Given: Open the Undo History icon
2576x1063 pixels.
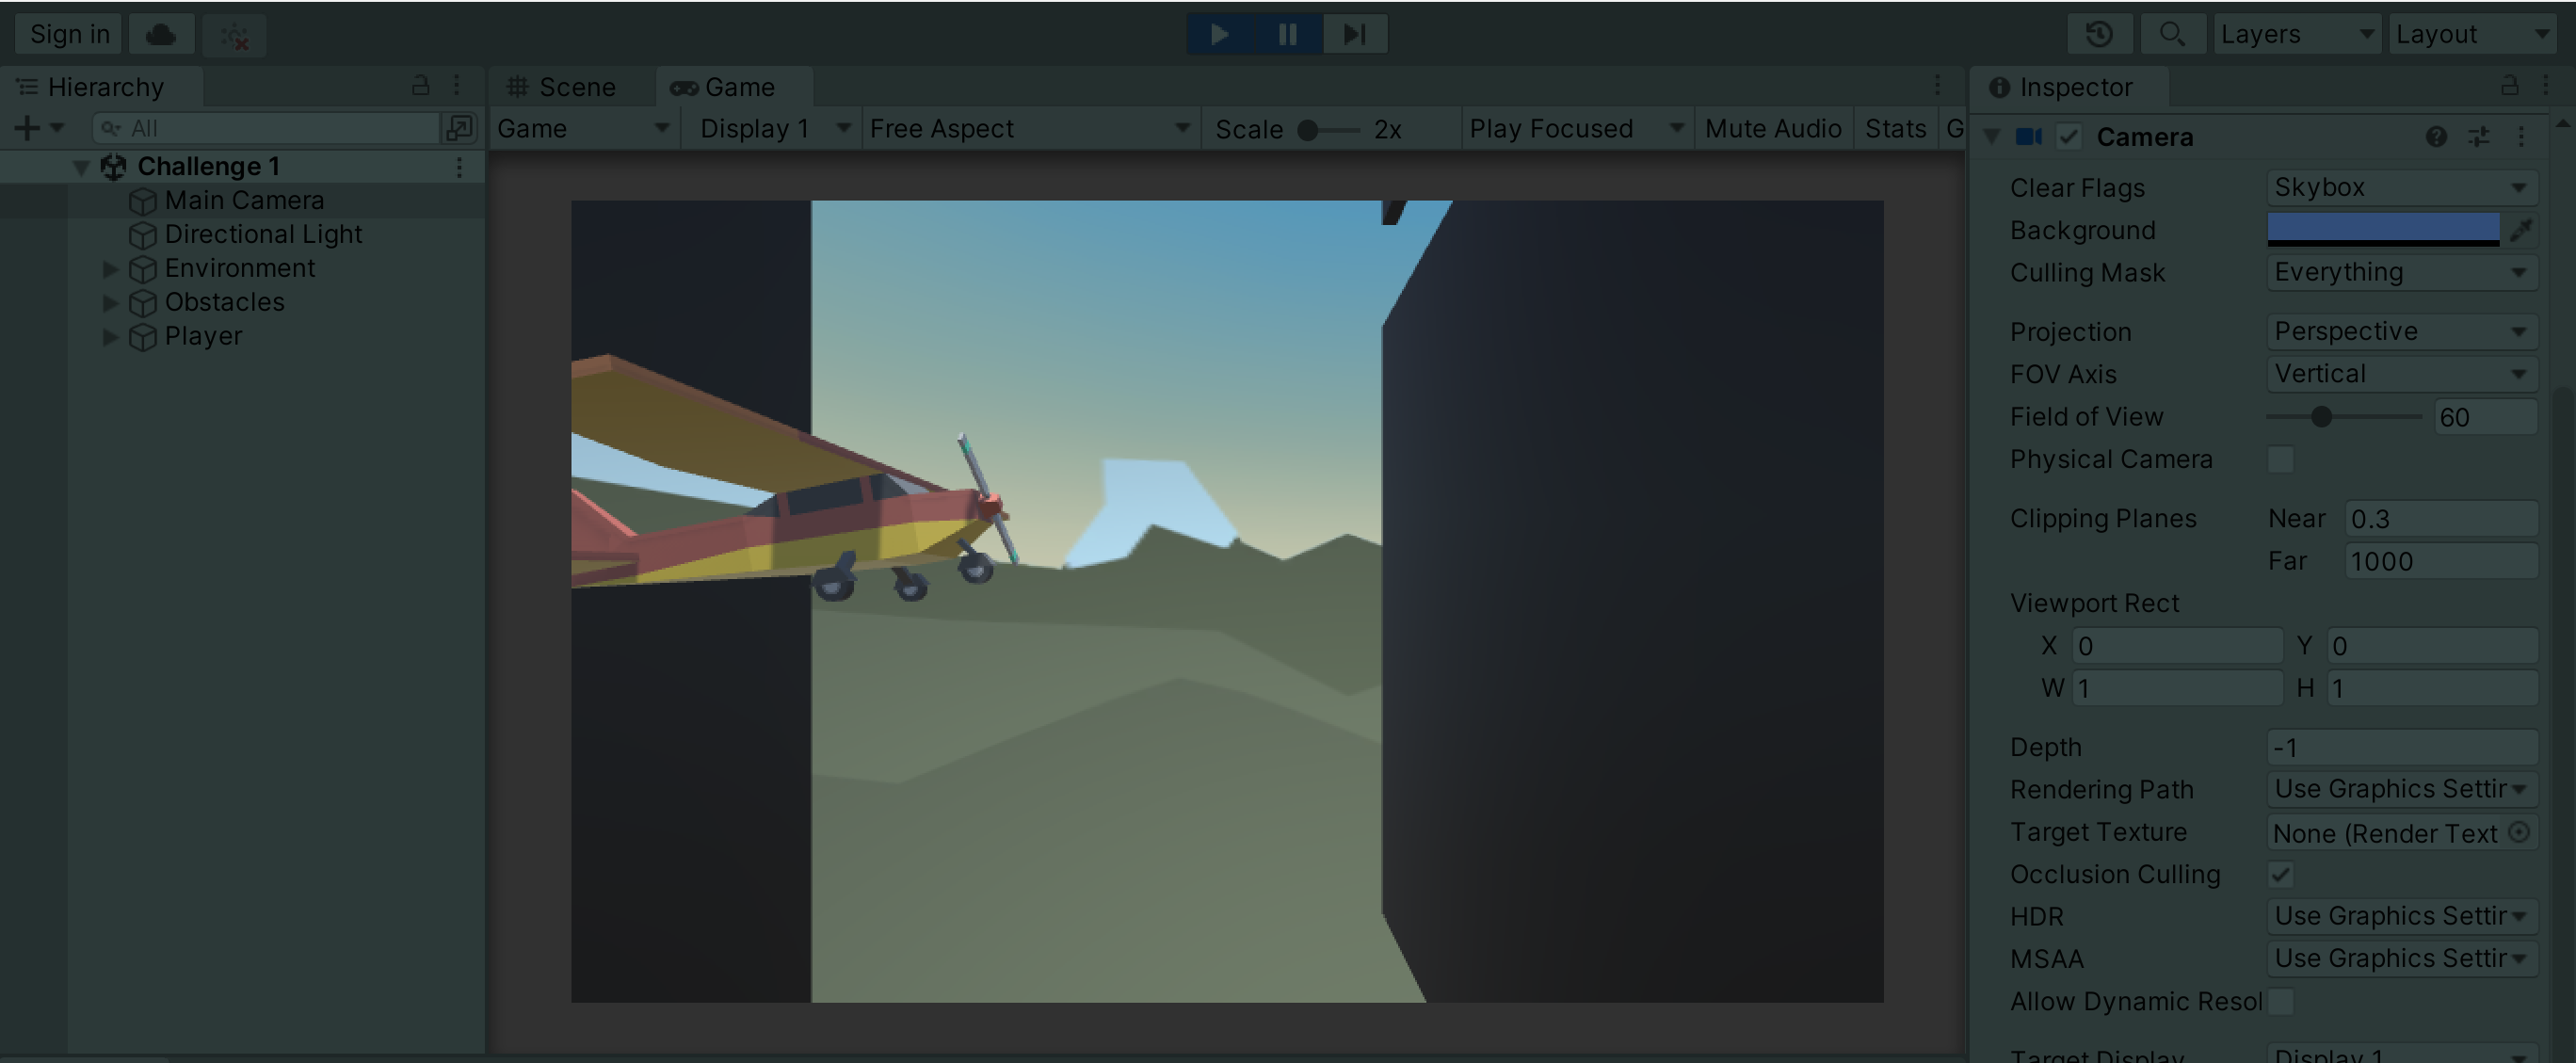Looking at the screenshot, I should point(2099,34).
